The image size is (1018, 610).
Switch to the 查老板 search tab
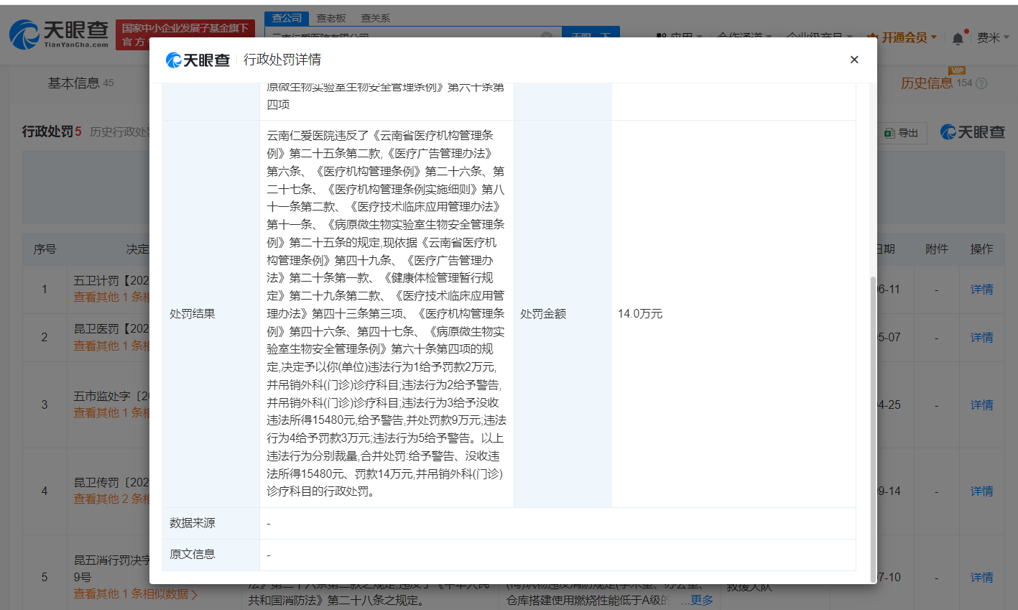[330, 18]
